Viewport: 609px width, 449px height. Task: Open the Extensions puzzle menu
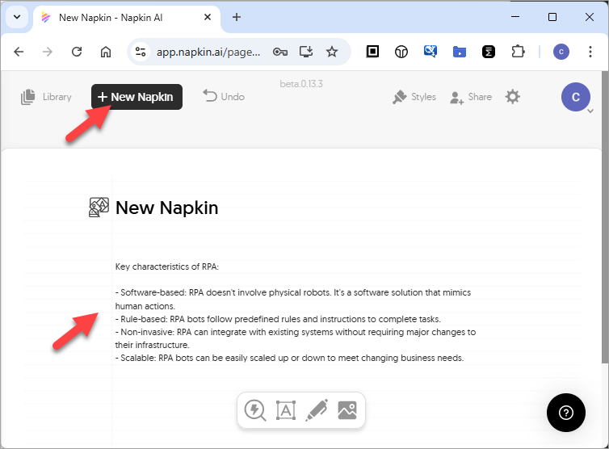pos(518,52)
